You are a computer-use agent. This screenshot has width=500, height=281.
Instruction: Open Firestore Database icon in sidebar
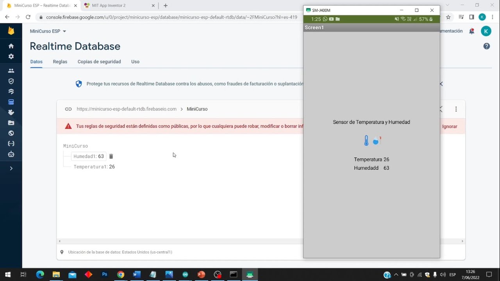(x=11, y=92)
